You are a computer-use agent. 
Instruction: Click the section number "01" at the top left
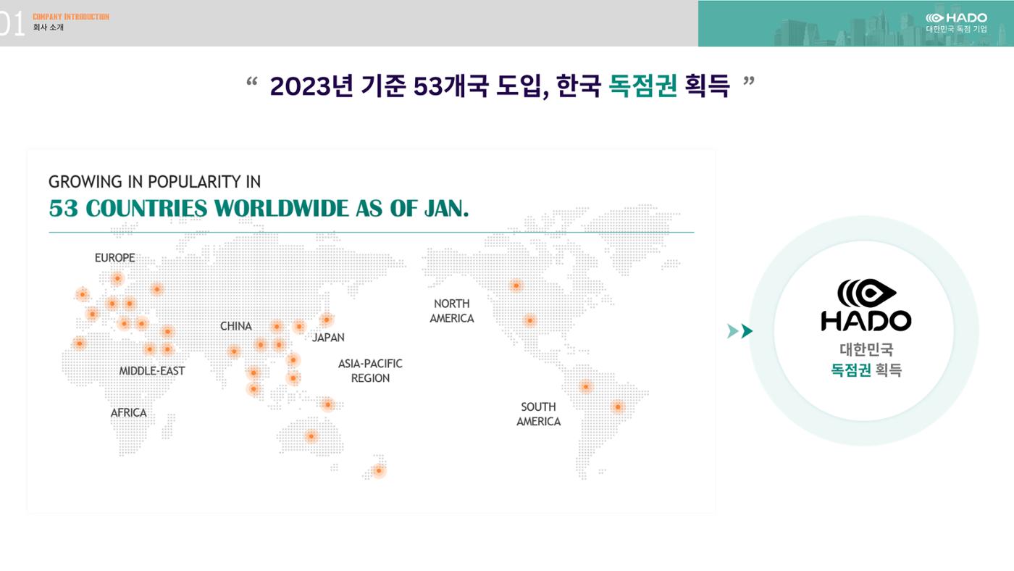tap(12, 24)
